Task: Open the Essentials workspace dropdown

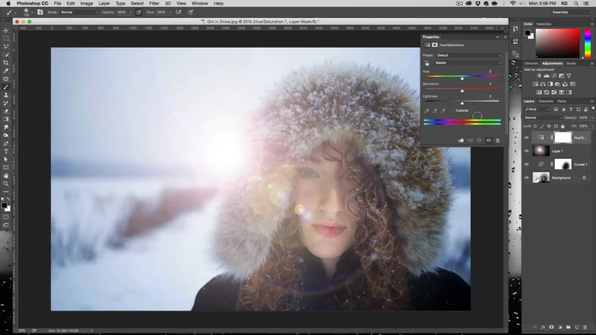Action: 572,12
